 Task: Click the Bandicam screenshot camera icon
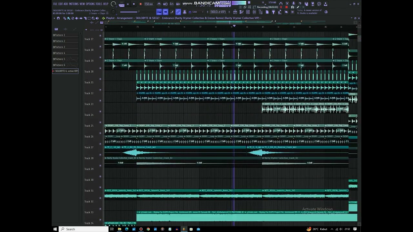(x=292, y=7)
